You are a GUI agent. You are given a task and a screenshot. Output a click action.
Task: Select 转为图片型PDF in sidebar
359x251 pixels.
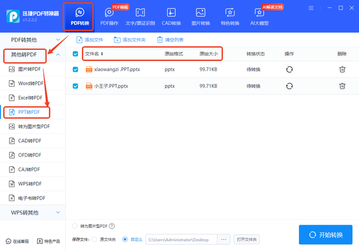[x=33, y=127]
